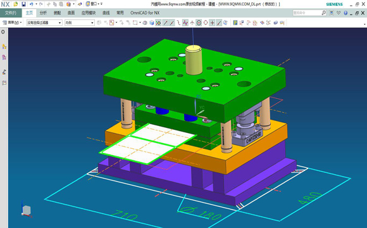
Task: Click the yellow P icon in selection toolbar
Action: (235, 23)
